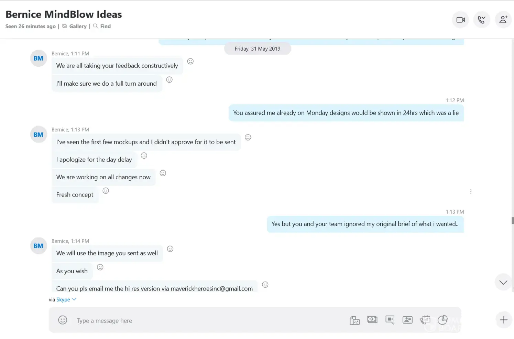The height and width of the screenshot is (339, 514).
Task: Open the plus button beside message box
Action: click(x=503, y=320)
